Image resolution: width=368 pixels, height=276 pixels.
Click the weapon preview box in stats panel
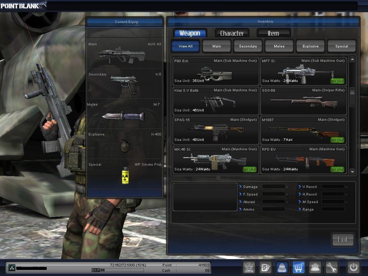click(x=205, y=197)
